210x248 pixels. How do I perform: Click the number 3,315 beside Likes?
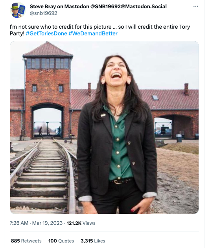87,241
